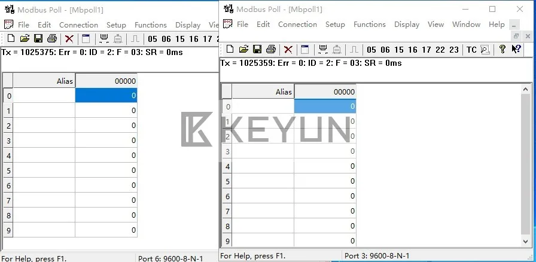Click Save icon in right window toolbar

click(257, 50)
